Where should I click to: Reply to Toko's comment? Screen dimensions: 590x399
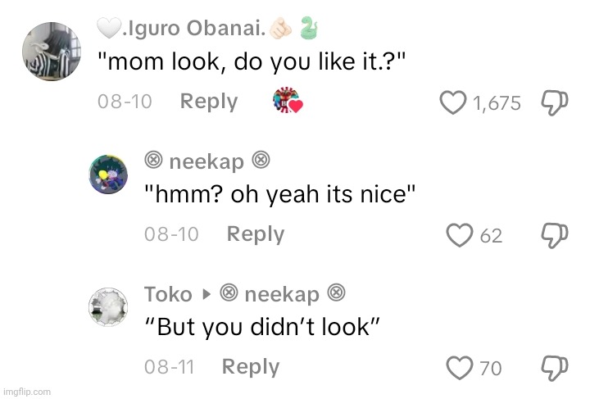click(x=251, y=367)
